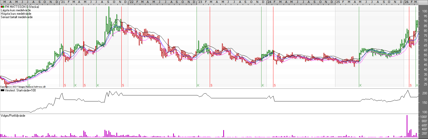Click the tallest volume bar in the volume panel
Screen dimensions: 428x139
407,126
